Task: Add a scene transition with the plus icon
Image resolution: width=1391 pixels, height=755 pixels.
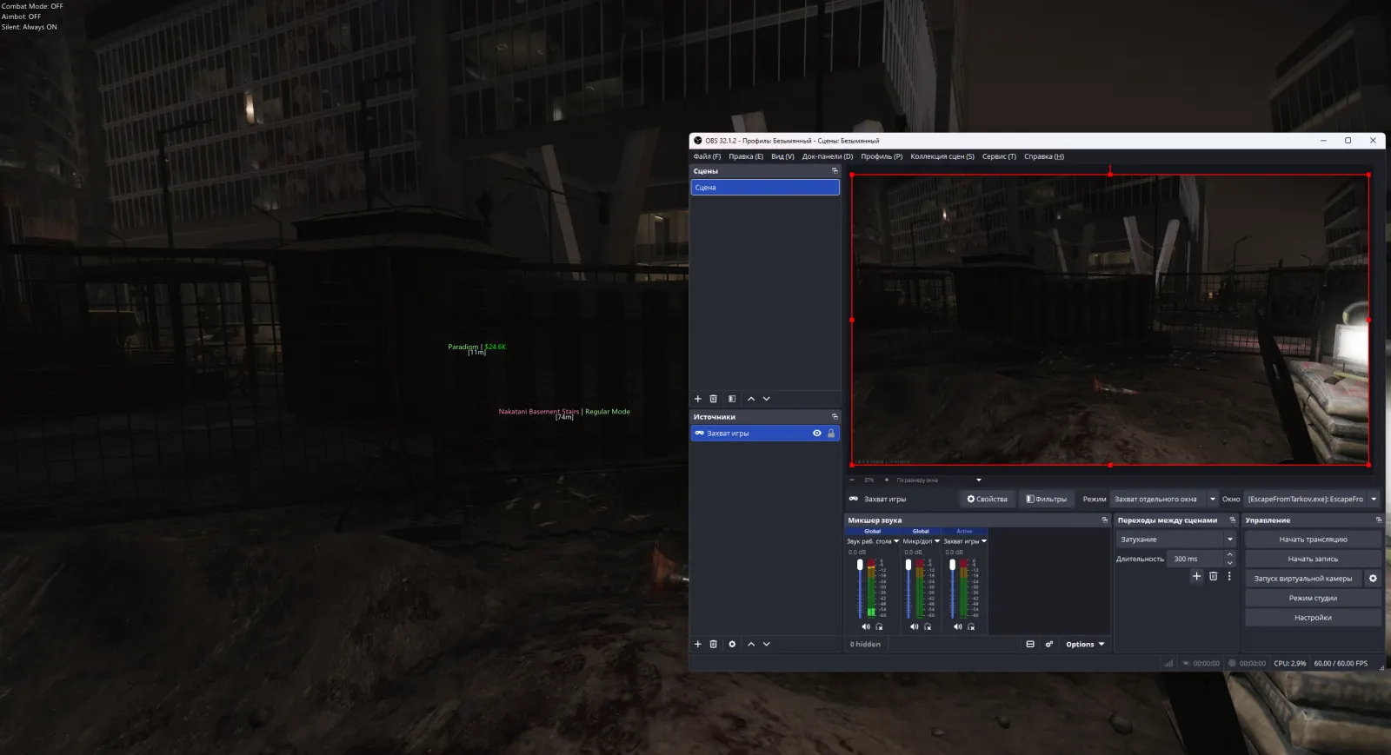Action: [x=1196, y=576]
